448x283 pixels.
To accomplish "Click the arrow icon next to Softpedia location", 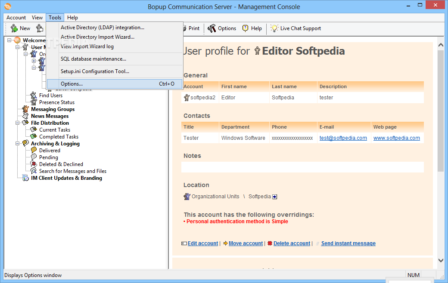I will (274, 197).
